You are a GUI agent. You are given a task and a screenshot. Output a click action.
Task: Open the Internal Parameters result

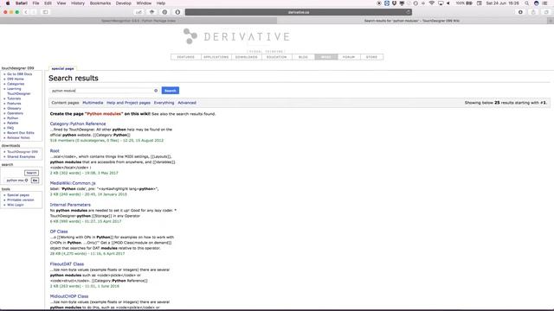tap(70, 205)
